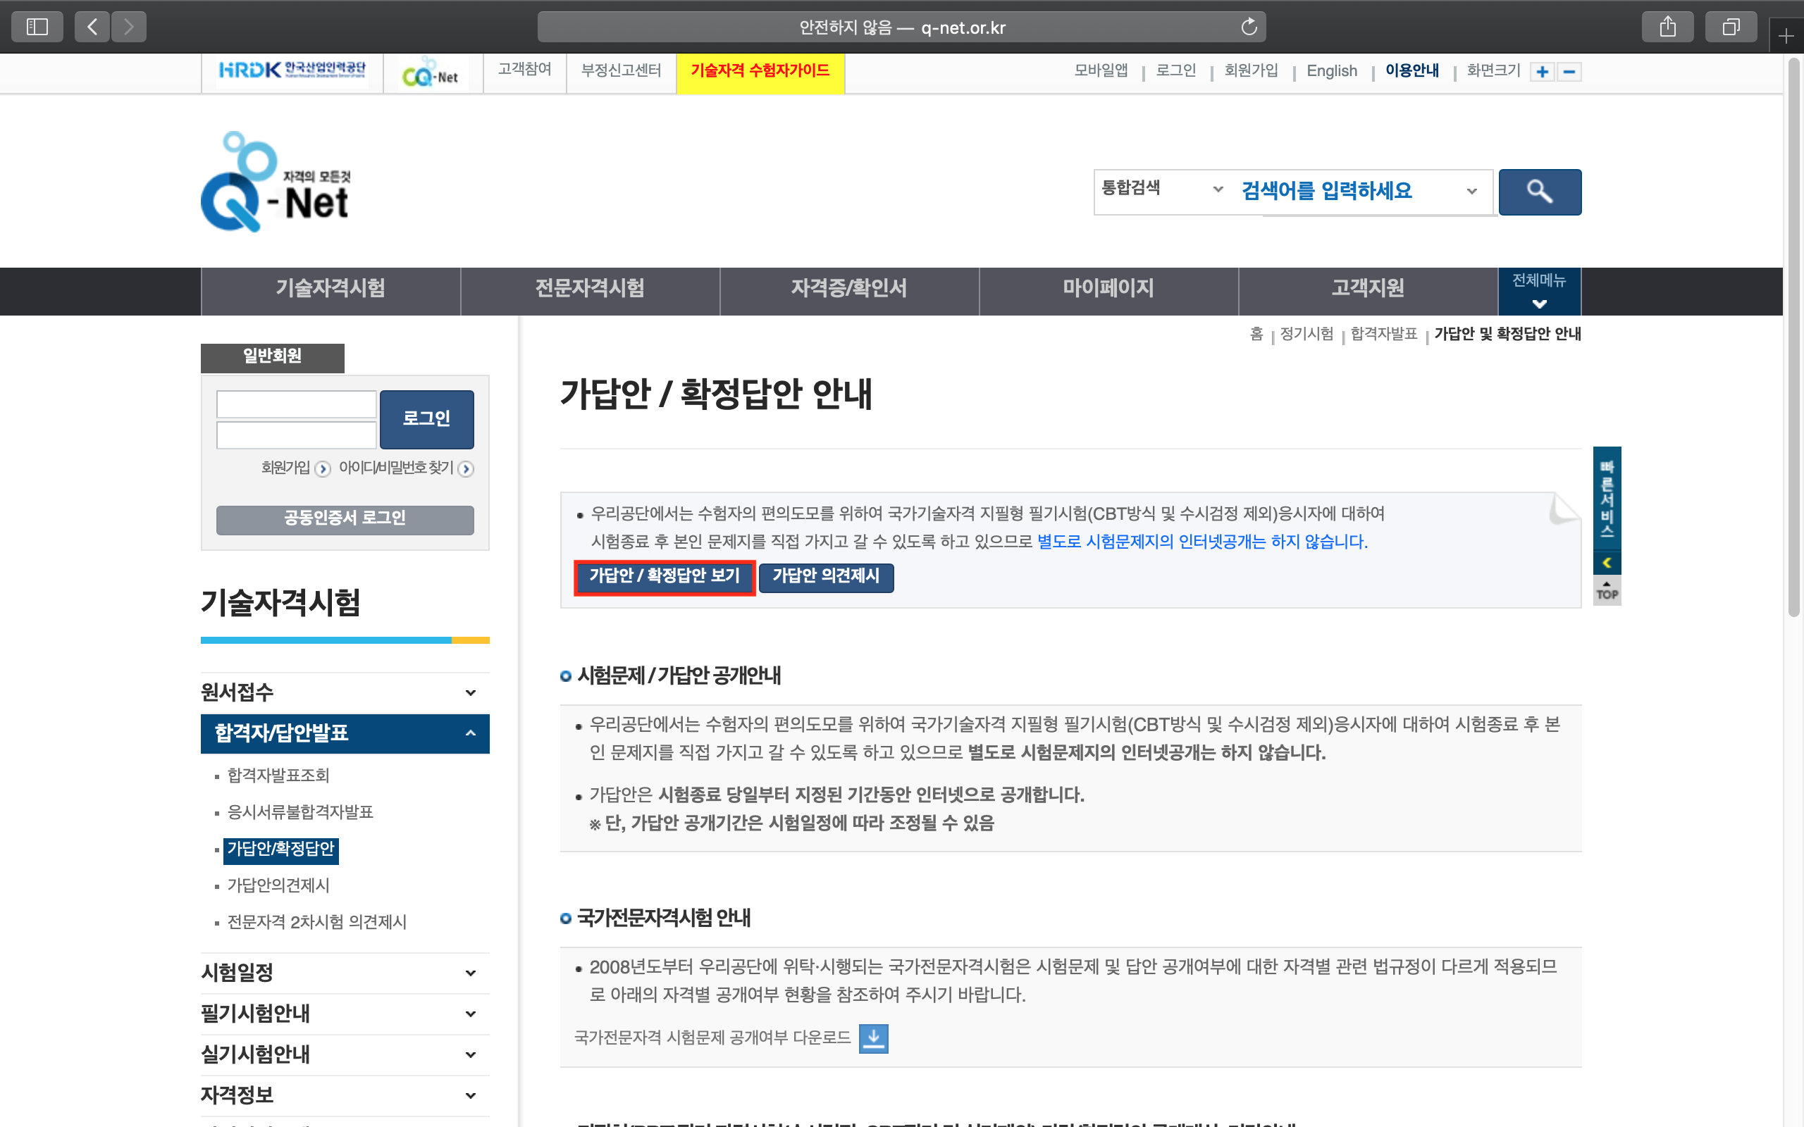Click the magnifier search button

click(x=1539, y=192)
